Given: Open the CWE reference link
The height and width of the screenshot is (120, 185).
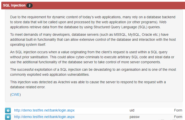Looking at the screenshot, I should tap(16, 94).
